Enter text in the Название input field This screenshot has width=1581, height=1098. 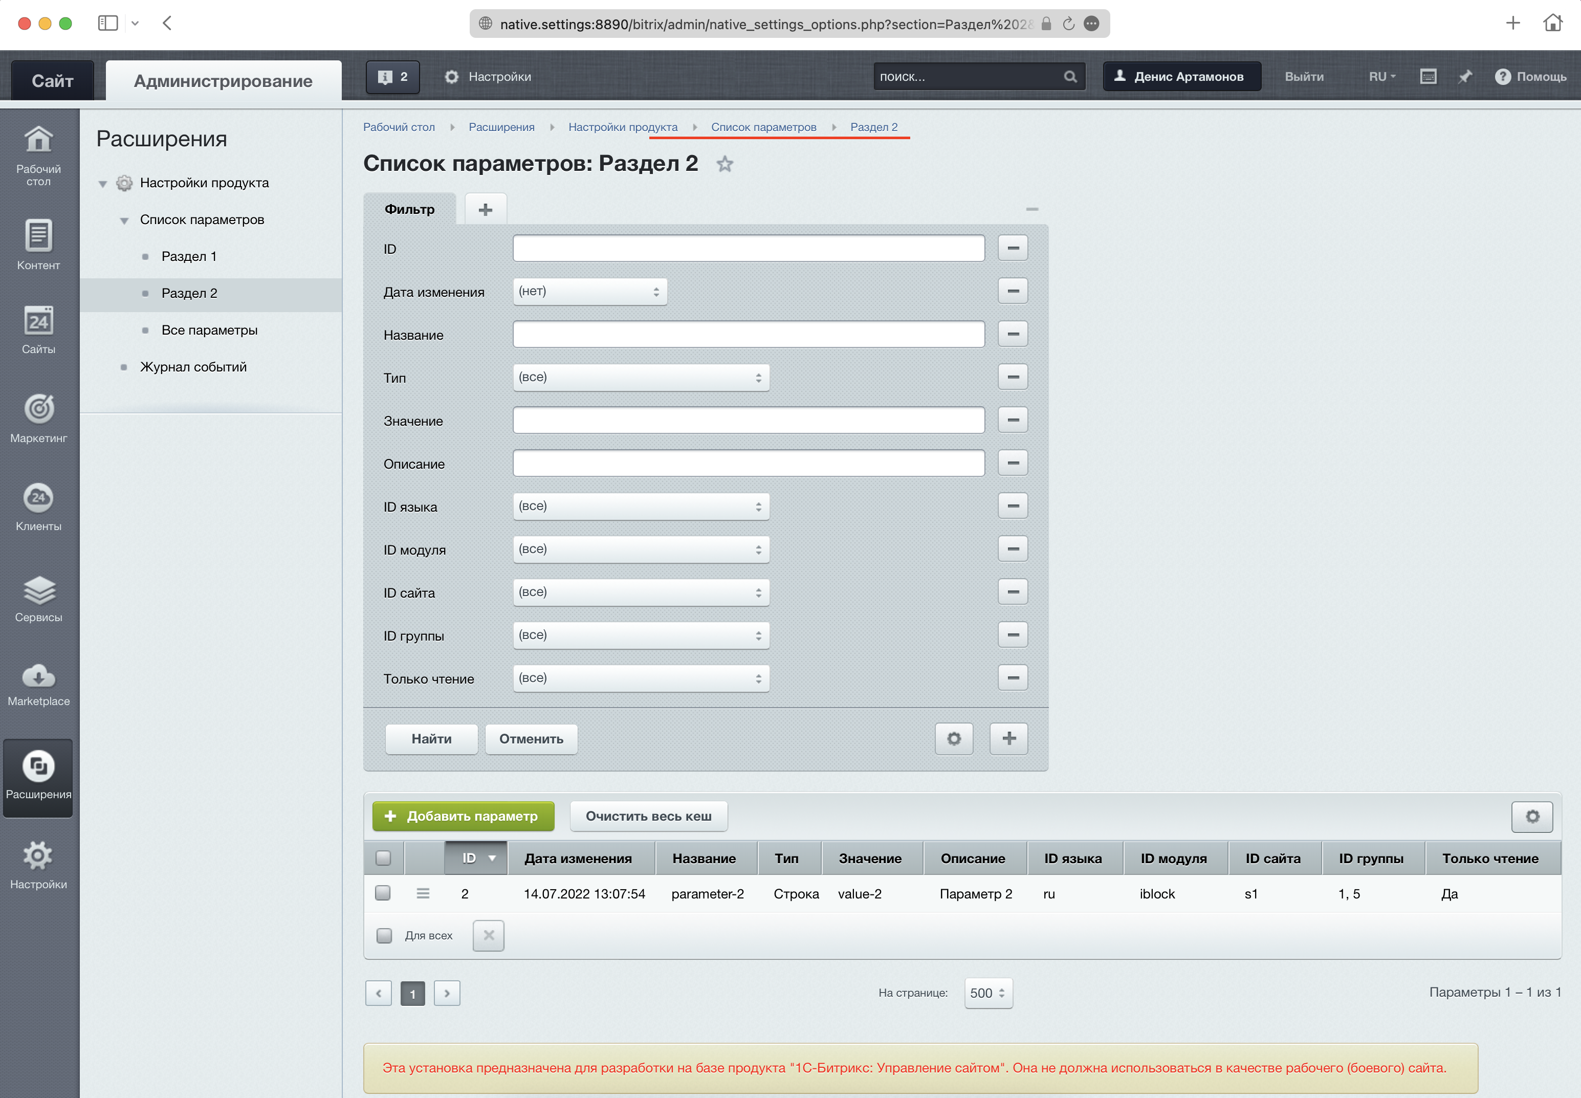pos(749,334)
